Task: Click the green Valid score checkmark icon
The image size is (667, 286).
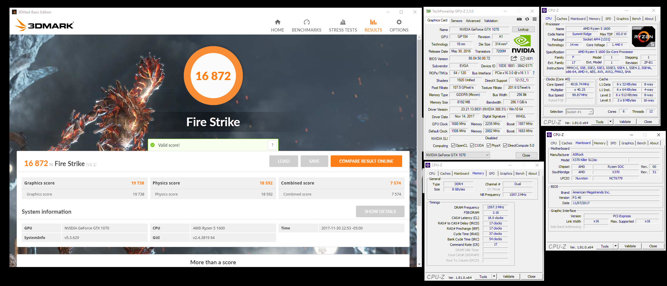Action: coord(153,145)
